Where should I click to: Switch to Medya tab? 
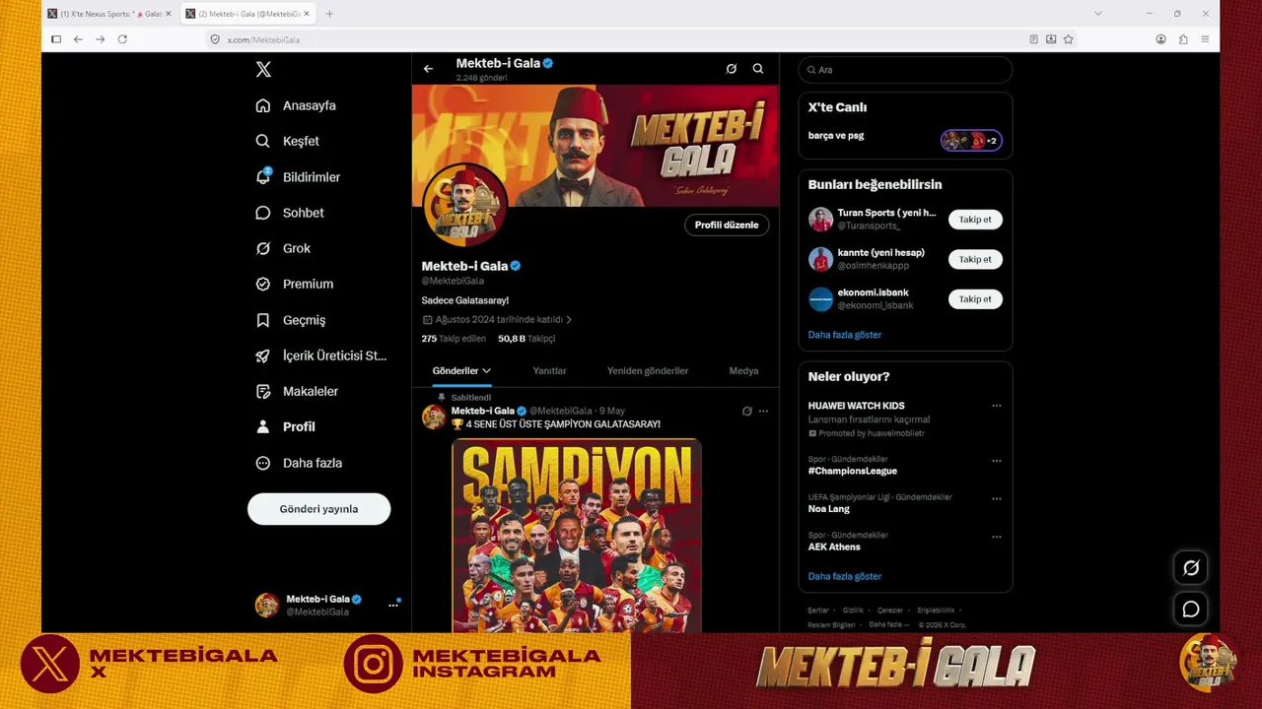tap(743, 371)
